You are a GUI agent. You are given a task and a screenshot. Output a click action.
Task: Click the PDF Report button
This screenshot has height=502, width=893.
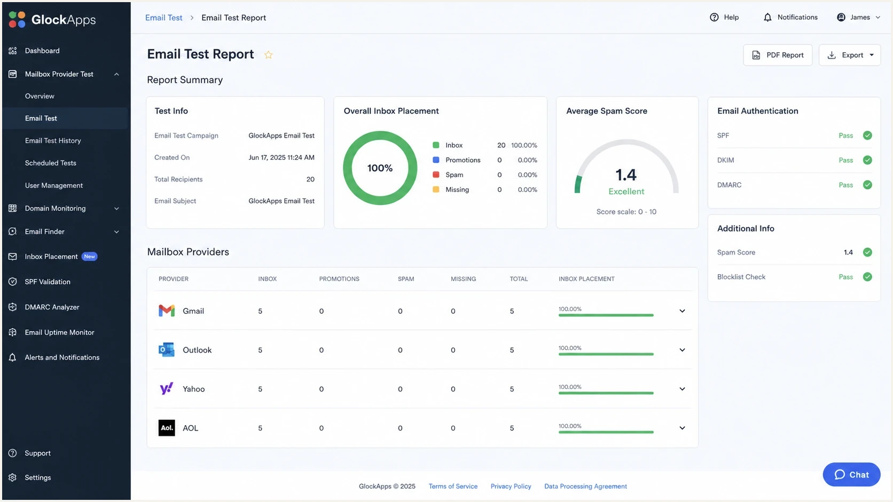(778, 55)
